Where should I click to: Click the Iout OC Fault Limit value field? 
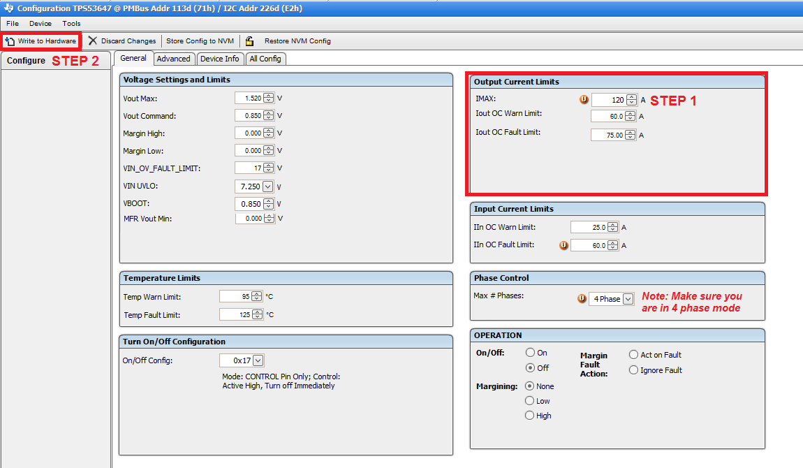pos(607,136)
